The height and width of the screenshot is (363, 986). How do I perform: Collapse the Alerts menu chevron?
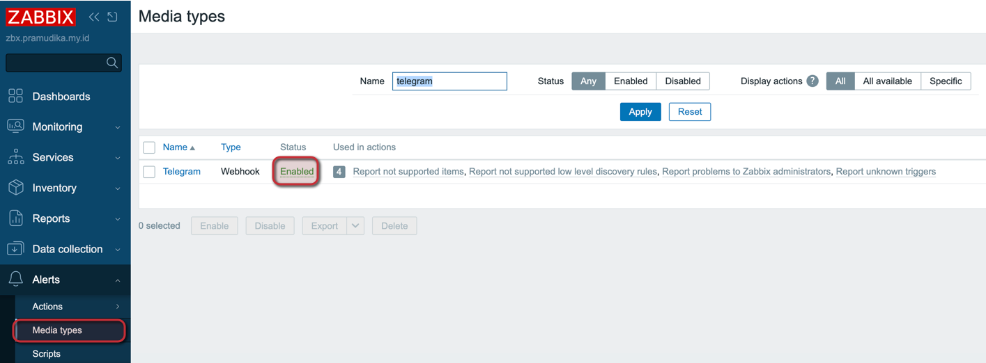(x=118, y=280)
